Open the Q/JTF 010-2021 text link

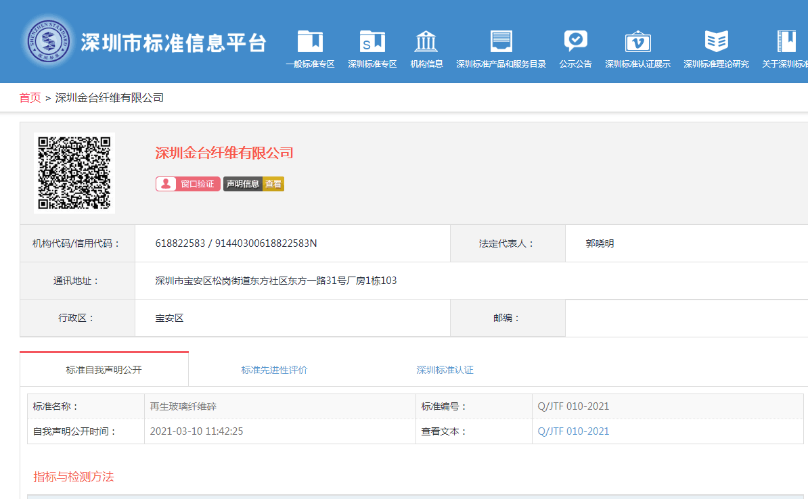573,431
